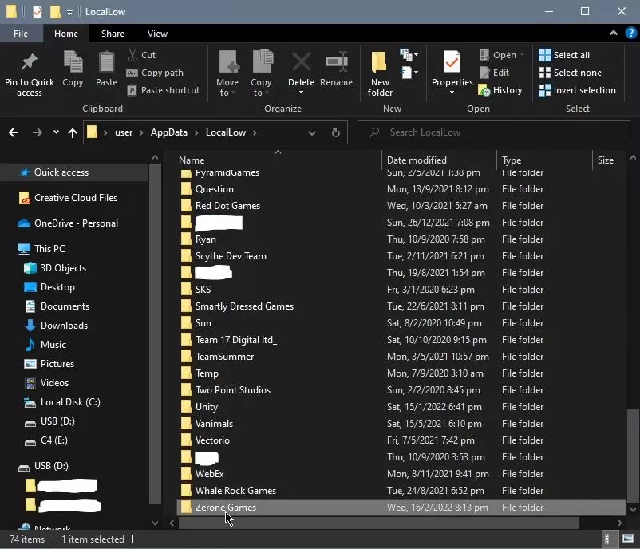640x549 pixels.
Task: Select the Whale Rock Games folder
Action: tap(401, 491)
